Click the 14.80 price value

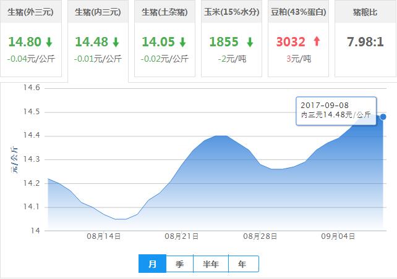coord(25,42)
